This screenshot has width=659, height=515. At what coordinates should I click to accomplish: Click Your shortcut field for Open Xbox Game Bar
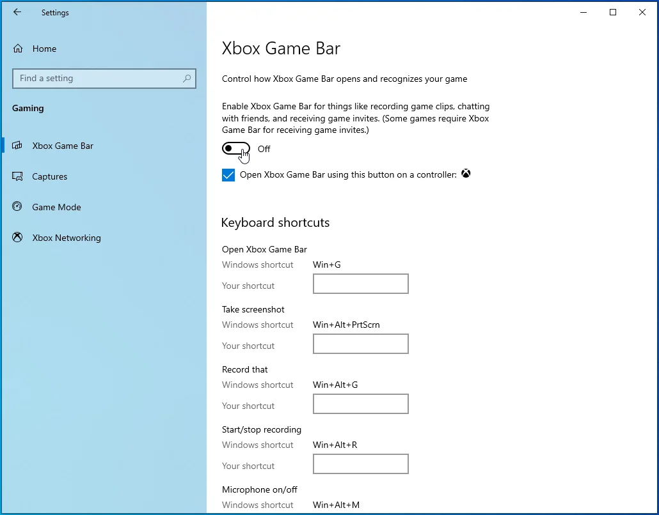coord(361,284)
